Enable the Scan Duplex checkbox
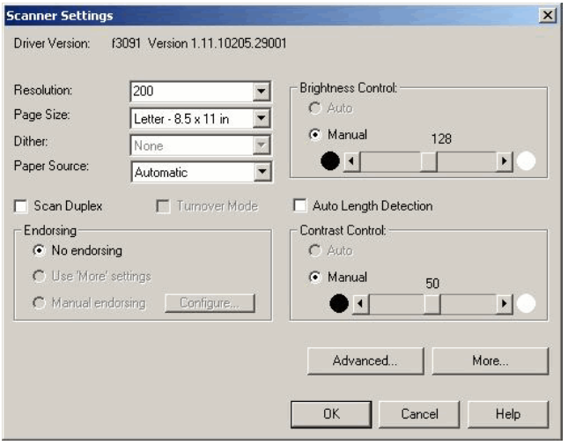568x445 pixels. 21,206
